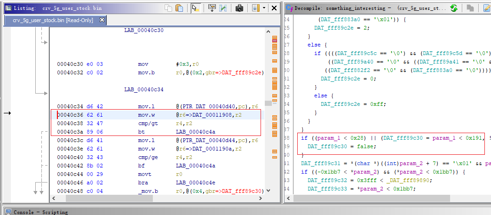Image resolution: width=491 pixels, height=215 pixels.
Task: Click operand LAB_00040c4a on the bf row
Action: point(196,166)
